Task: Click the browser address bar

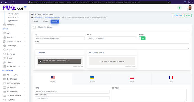Action: [x=99, y=2]
